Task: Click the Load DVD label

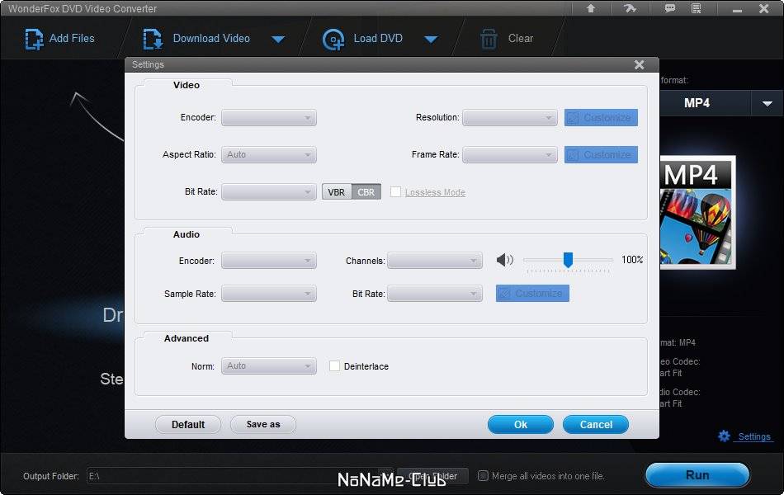Action: 378,39
